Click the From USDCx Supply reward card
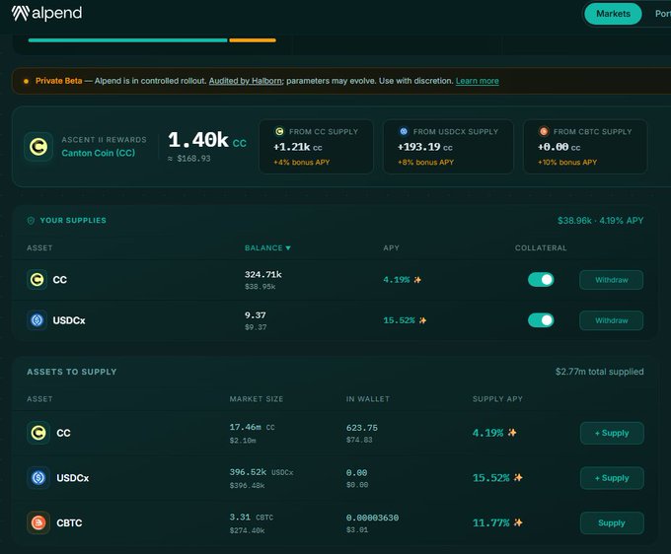Image resolution: width=671 pixels, height=554 pixels. tap(448, 147)
